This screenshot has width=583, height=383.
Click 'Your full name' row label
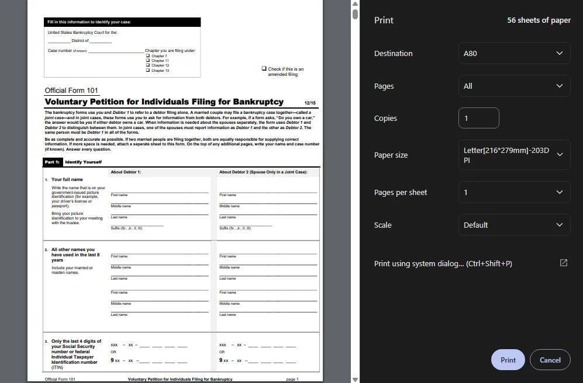67,179
